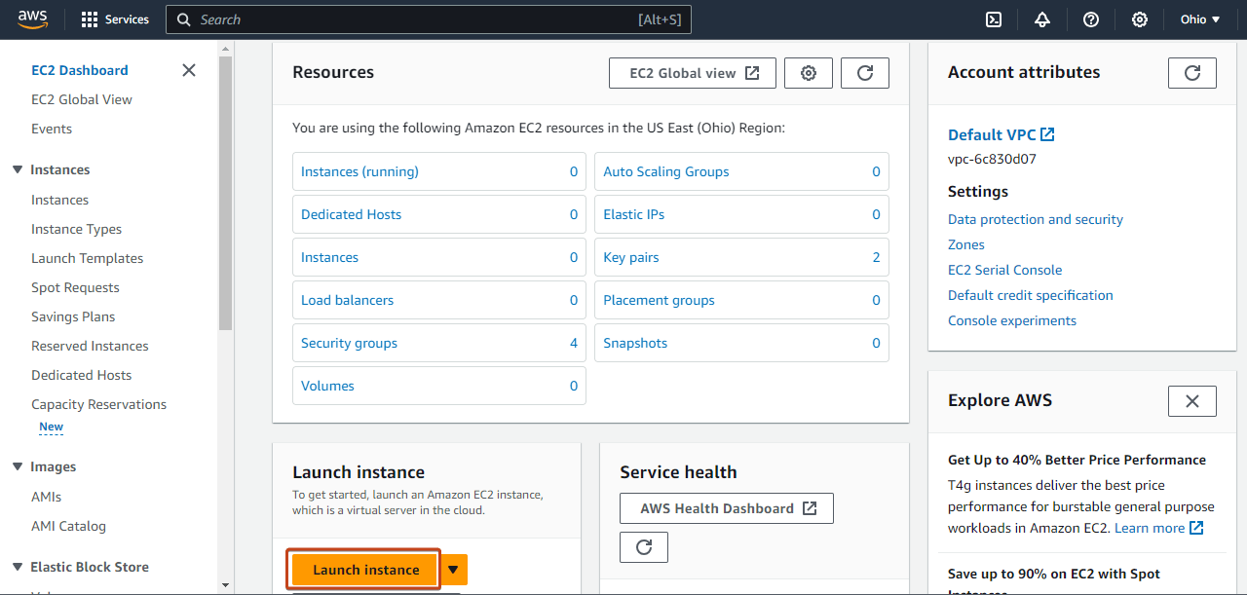Open EC2 Serial Console settings link
This screenshot has width=1247, height=595.
click(1004, 270)
